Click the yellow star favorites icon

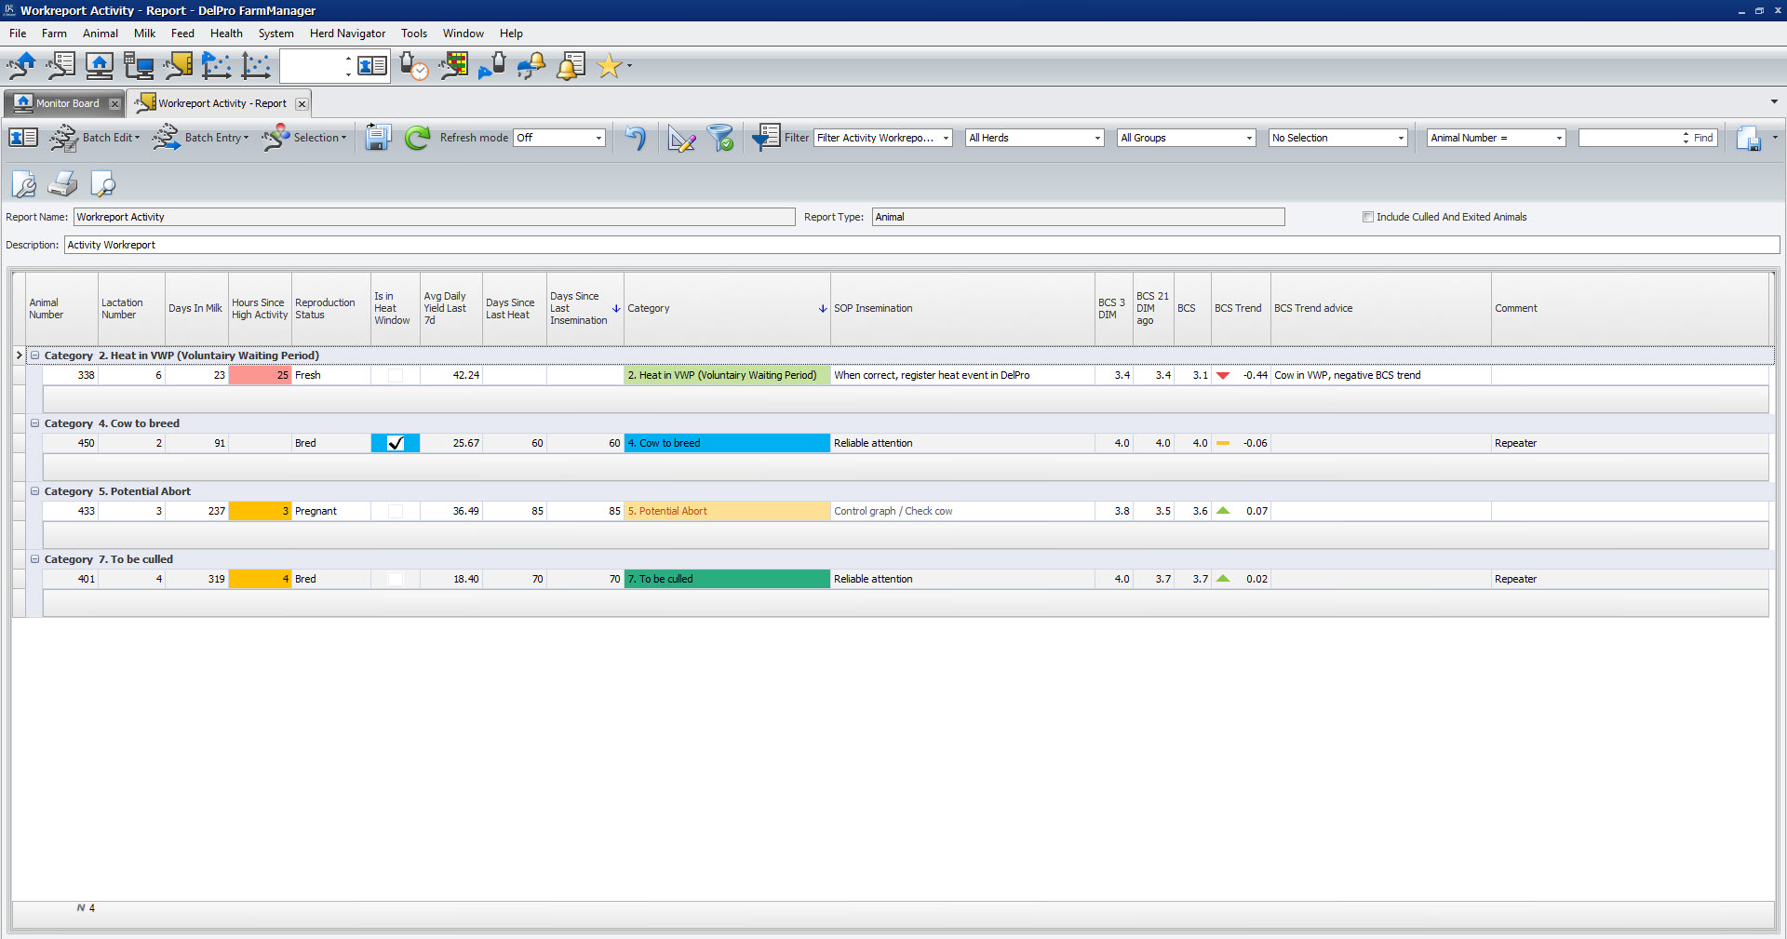click(609, 66)
